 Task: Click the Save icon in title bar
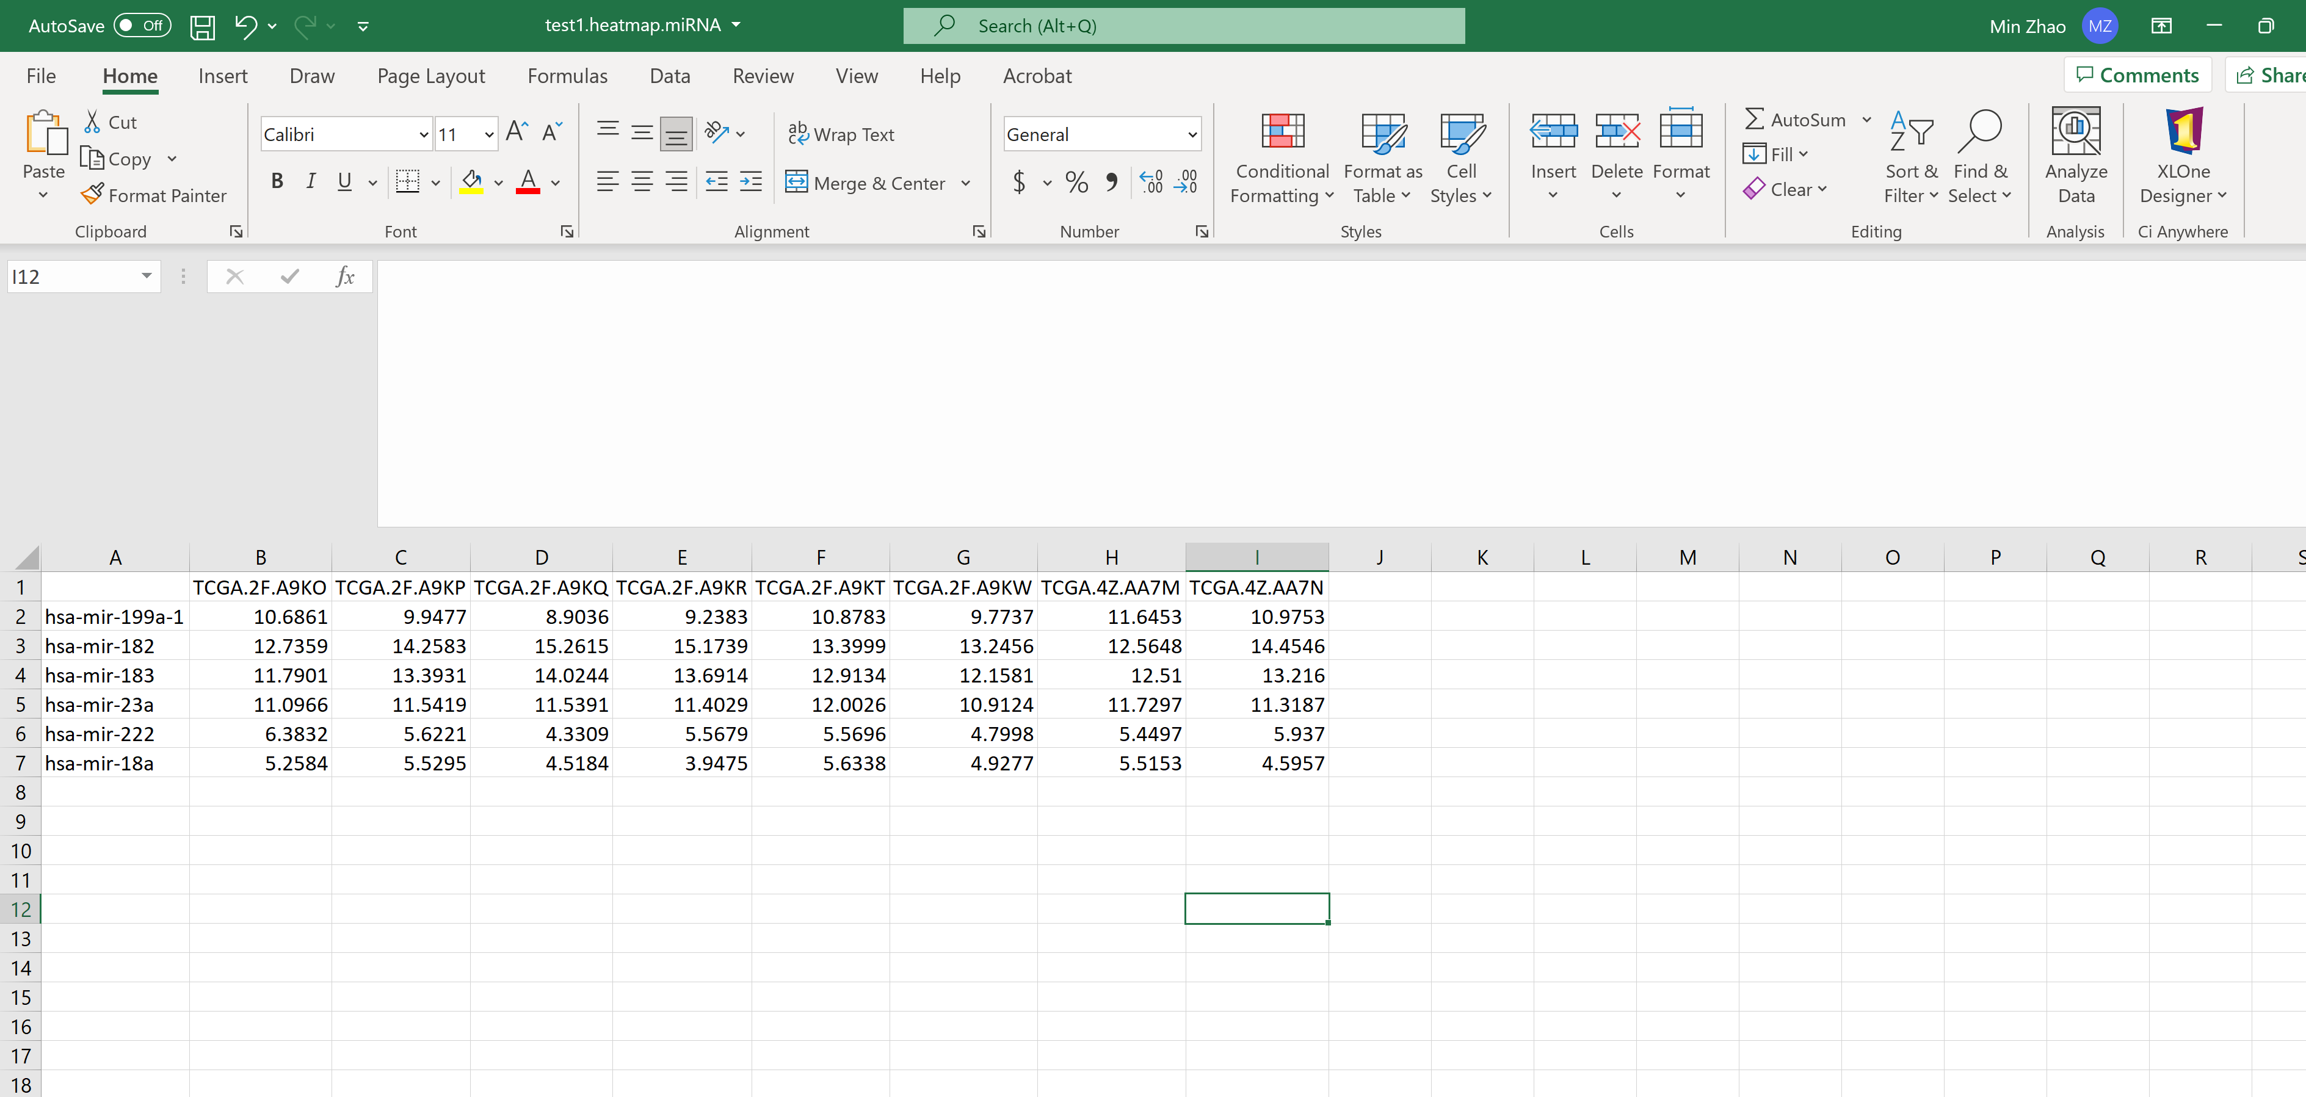[x=202, y=26]
